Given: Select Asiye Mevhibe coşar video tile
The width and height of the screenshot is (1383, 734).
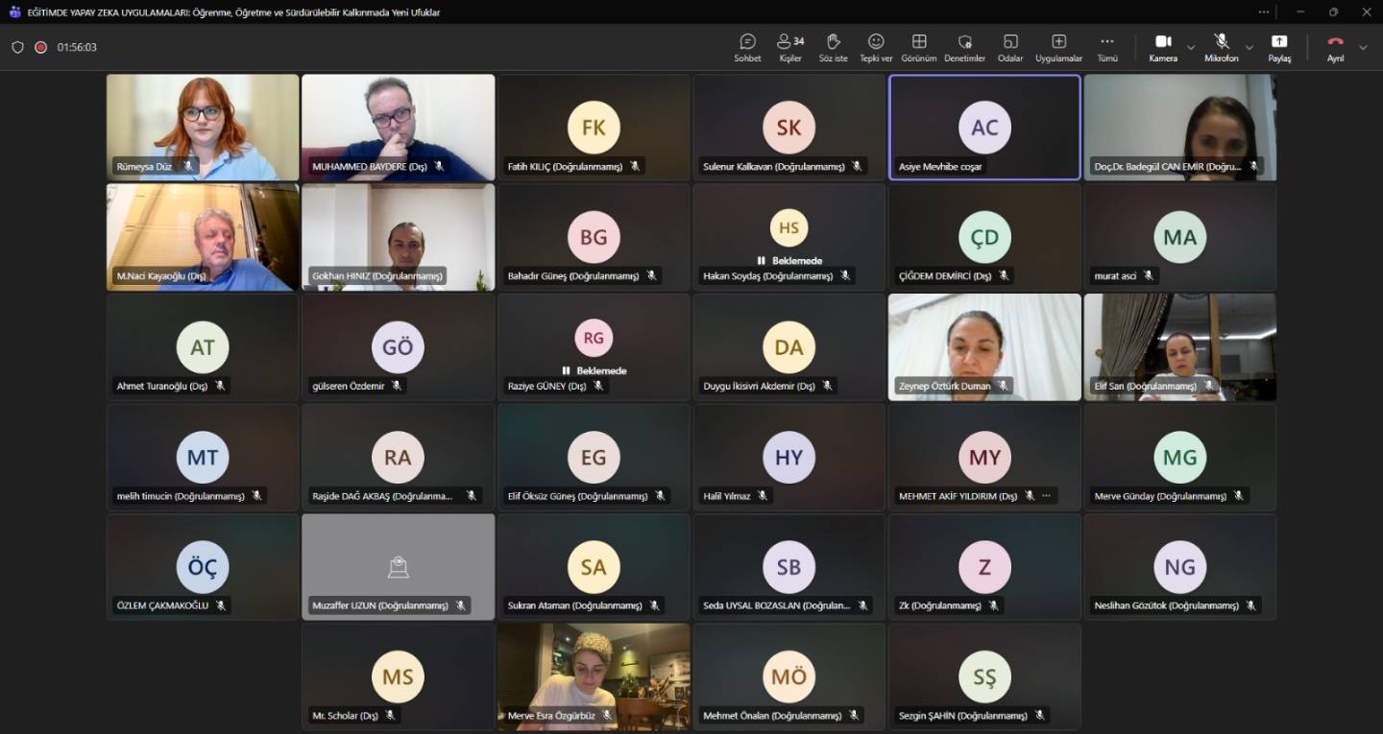Looking at the screenshot, I should point(984,128).
